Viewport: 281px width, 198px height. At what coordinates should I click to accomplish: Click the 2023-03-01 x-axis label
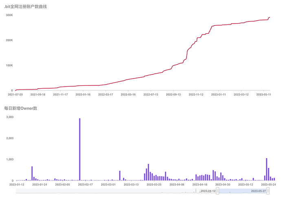[108, 185]
